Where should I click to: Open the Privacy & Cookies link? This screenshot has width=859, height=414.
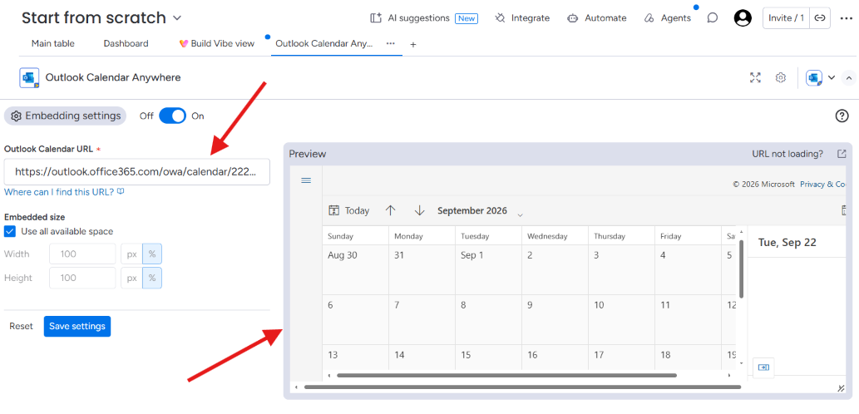(x=822, y=184)
